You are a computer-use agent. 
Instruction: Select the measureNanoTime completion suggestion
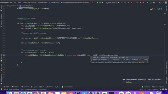click(x=119, y=60)
